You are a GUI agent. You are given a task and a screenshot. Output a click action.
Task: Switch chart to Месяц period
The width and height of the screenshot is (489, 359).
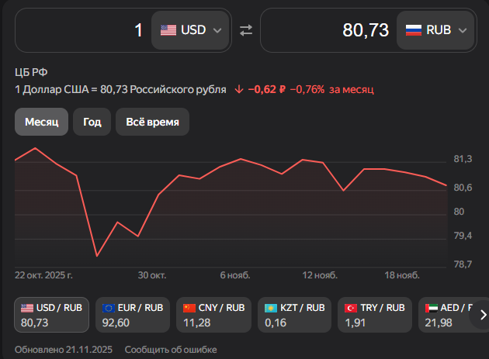[x=41, y=123]
